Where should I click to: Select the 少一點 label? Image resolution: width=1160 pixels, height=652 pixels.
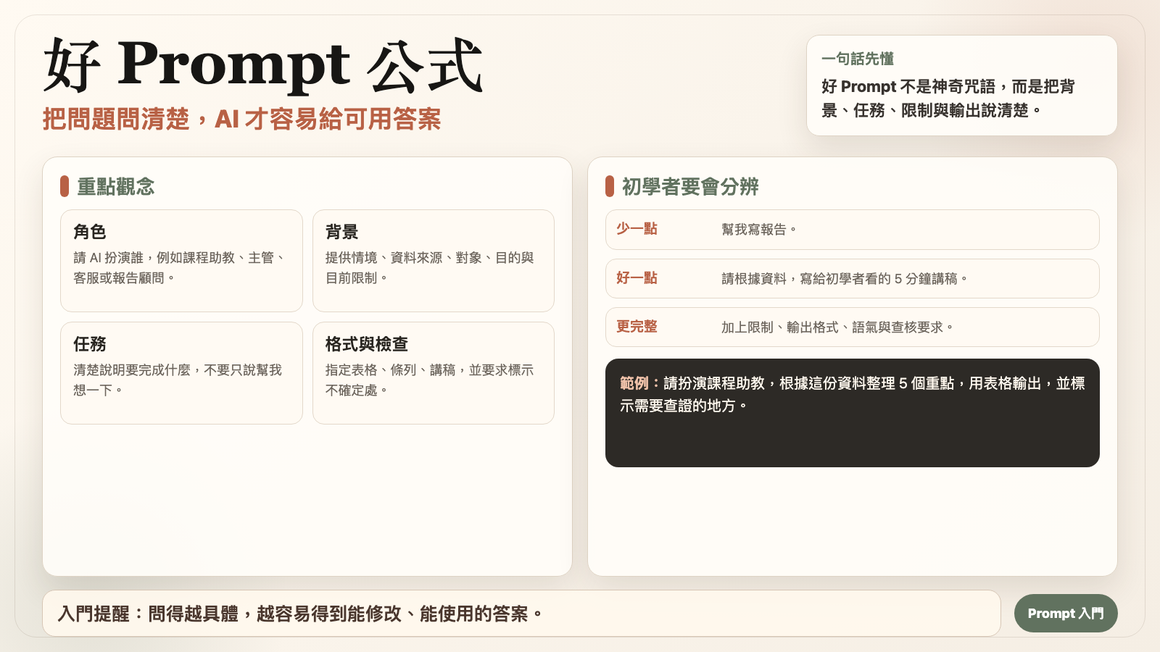(x=637, y=229)
